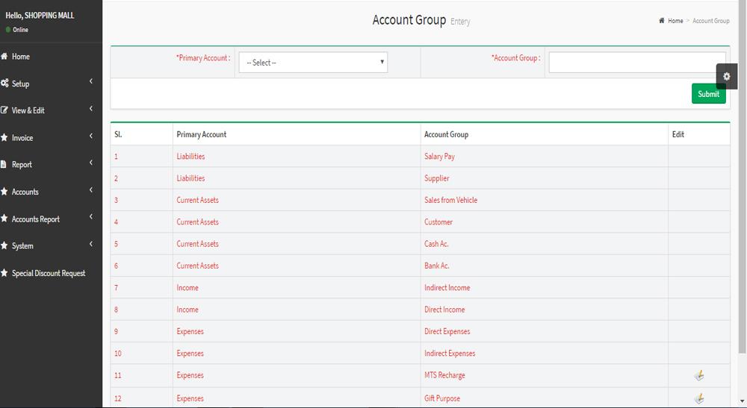Click the Sl. column header
This screenshot has height=408, width=747.
tap(141, 134)
